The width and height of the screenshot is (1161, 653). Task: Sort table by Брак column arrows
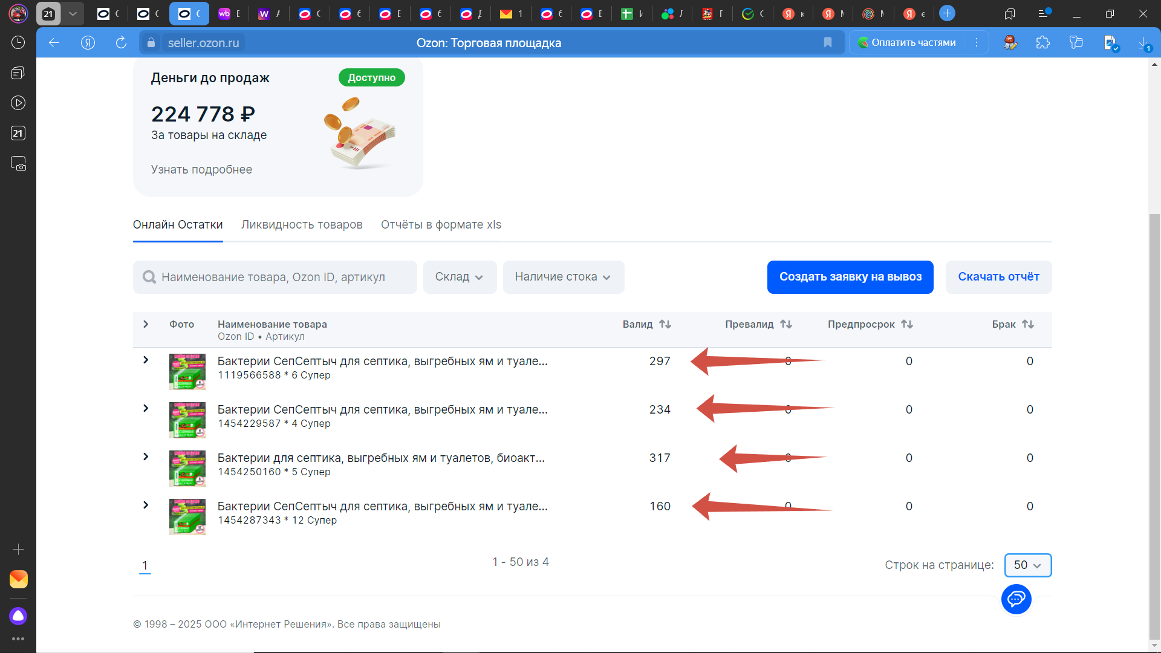(x=1027, y=324)
